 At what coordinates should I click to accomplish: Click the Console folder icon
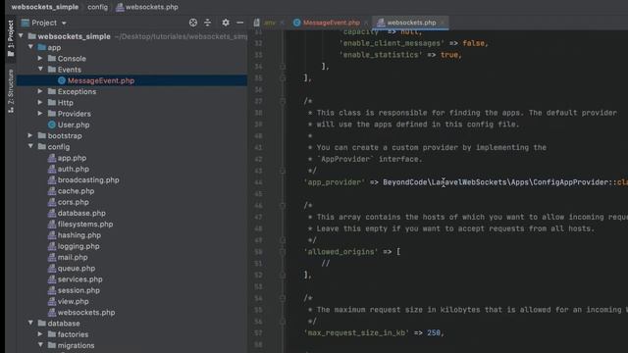coord(52,59)
